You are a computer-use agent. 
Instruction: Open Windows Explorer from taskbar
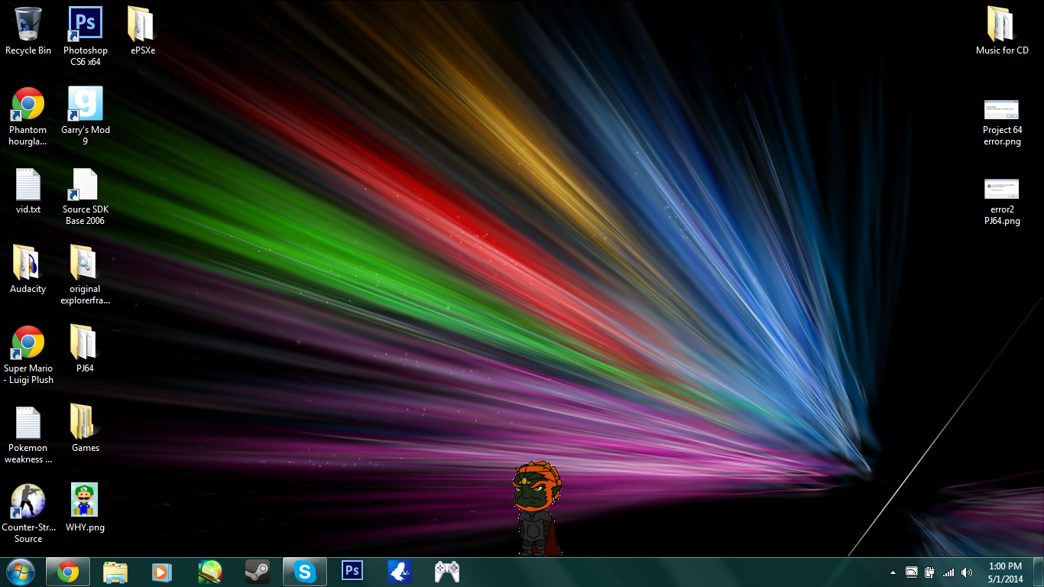coord(115,572)
